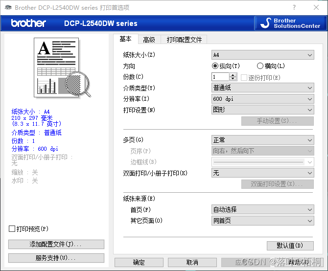Screen dimensions: 328x271
Task: Open the 纸张大小 A4 dropdown
Action: [x=262, y=55]
